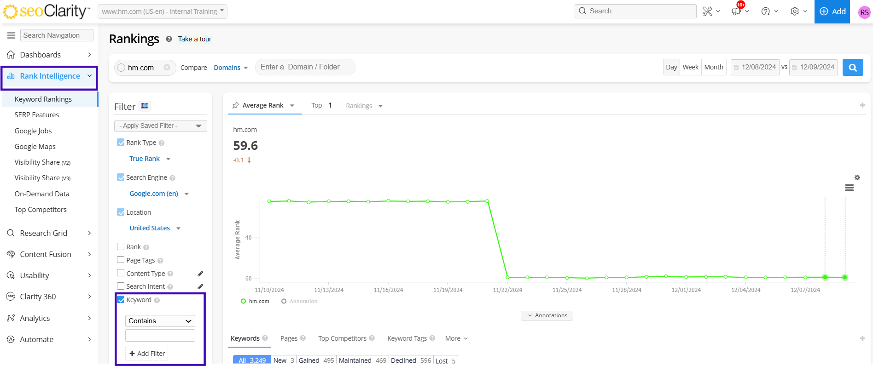Expand the True Rank dropdown
The height and width of the screenshot is (366, 873).
150,159
